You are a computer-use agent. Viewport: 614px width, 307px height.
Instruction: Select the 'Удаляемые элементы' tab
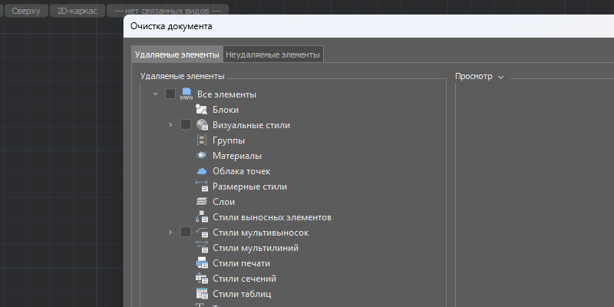click(177, 54)
